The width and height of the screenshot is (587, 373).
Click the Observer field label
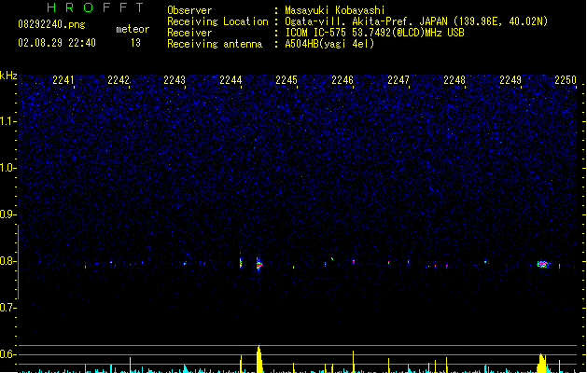189,10
